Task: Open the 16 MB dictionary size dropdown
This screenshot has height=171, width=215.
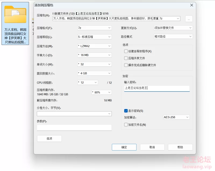Action: (95, 55)
